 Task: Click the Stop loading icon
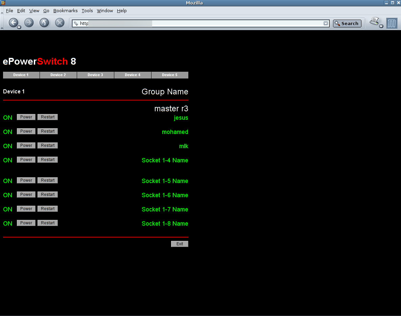pos(60,23)
